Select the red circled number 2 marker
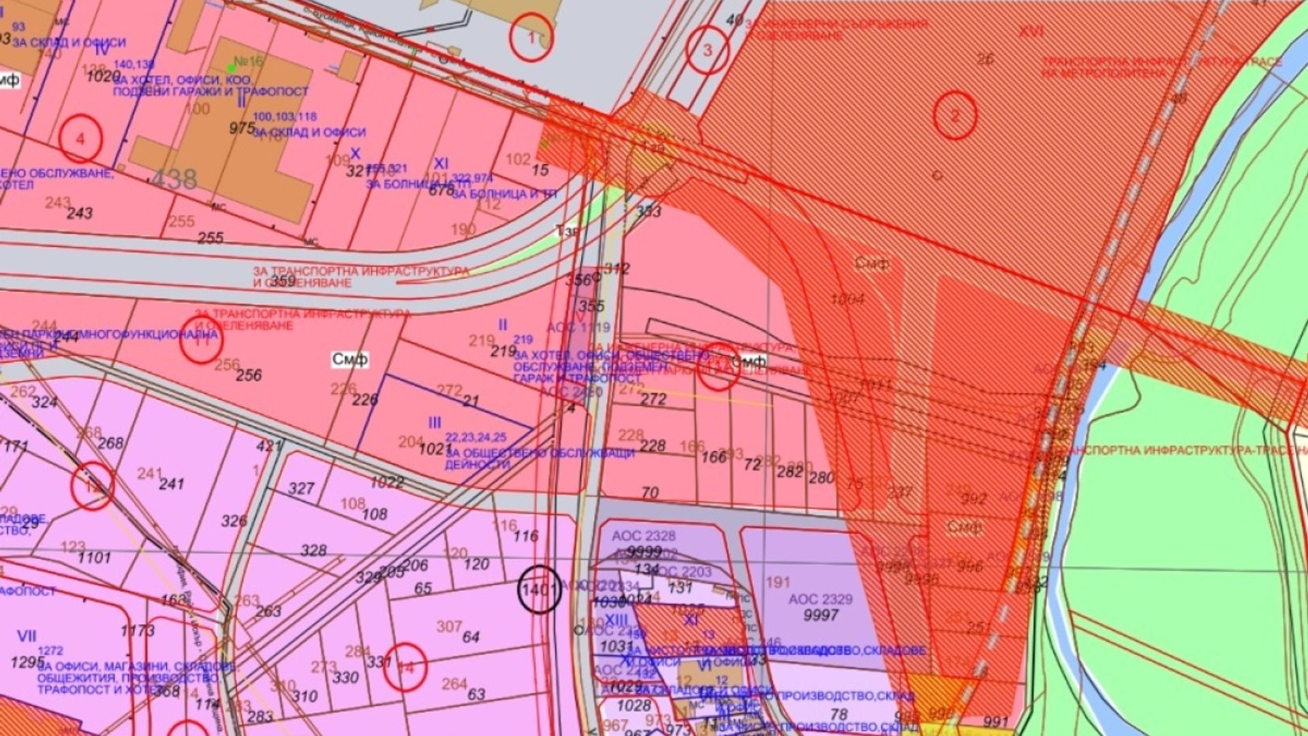 954,116
